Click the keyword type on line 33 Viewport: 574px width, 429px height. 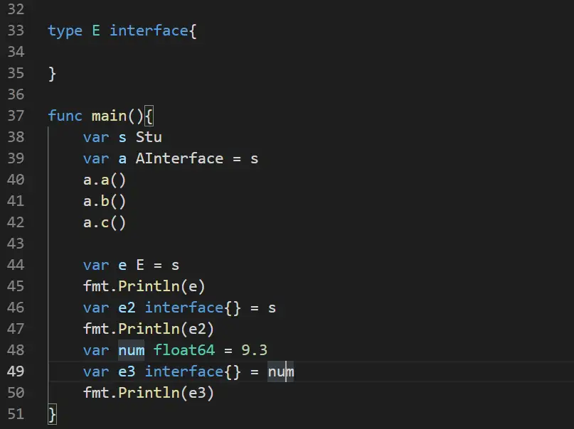click(64, 31)
